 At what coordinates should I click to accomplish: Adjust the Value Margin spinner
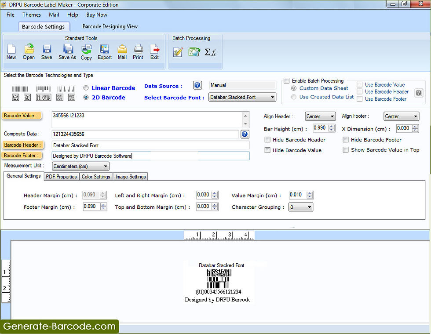pos(310,195)
